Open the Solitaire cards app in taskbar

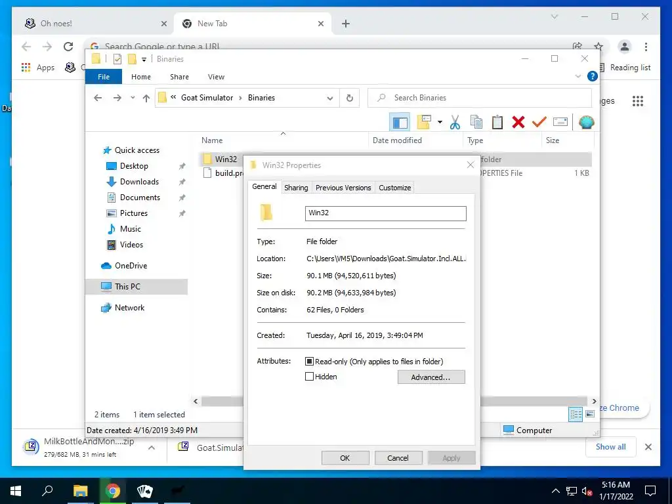pos(144,491)
